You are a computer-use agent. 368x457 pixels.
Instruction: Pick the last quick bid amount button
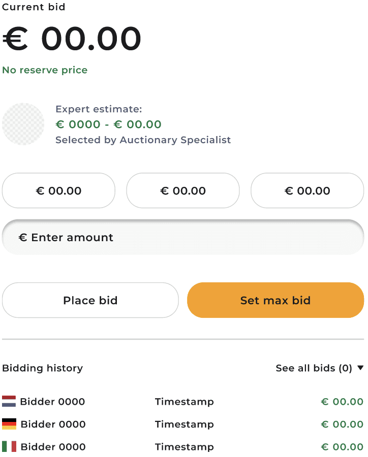tap(307, 191)
